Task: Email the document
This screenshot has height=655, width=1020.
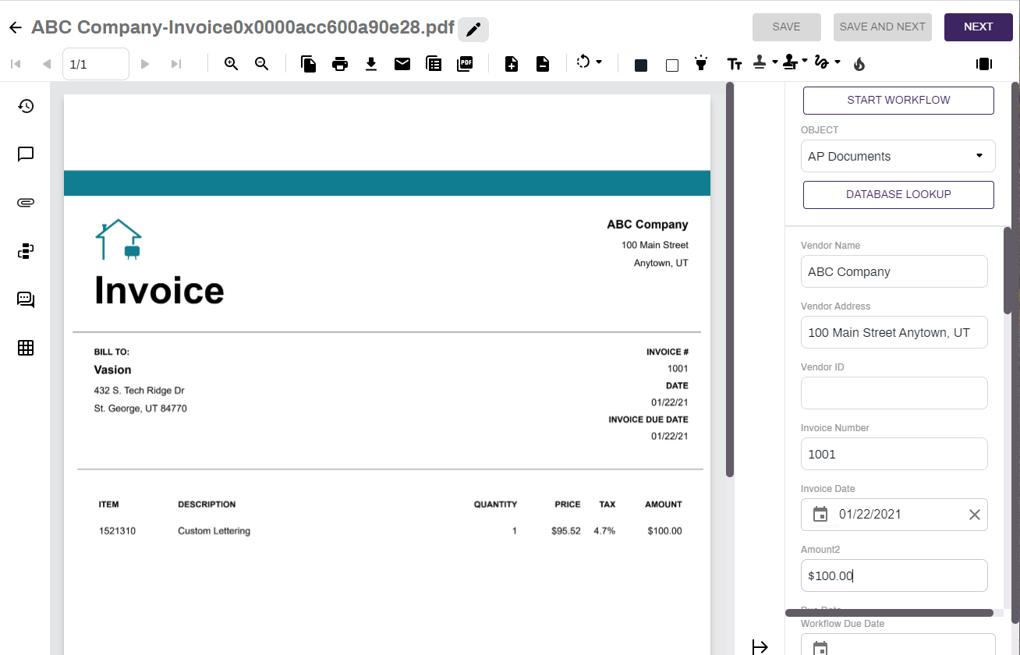Action: click(x=402, y=64)
